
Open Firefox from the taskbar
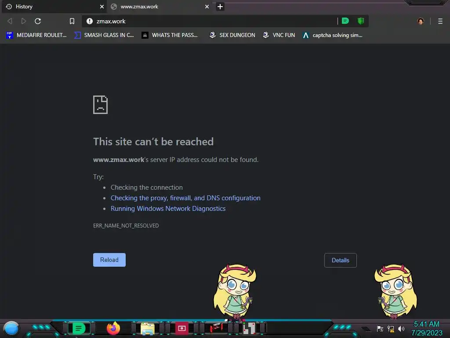113,328
